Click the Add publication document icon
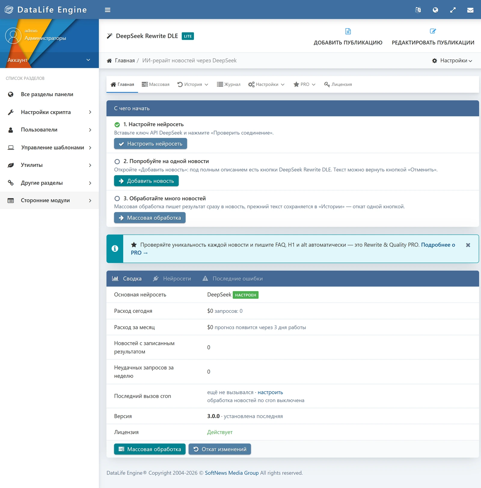The height and width of the screenshot is (488, 481). click(x=348, y=31)
